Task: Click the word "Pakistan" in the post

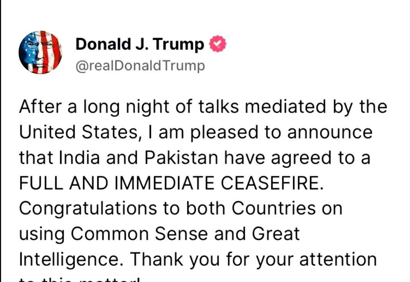Action: pyautogui.click(x=181, y=157)
